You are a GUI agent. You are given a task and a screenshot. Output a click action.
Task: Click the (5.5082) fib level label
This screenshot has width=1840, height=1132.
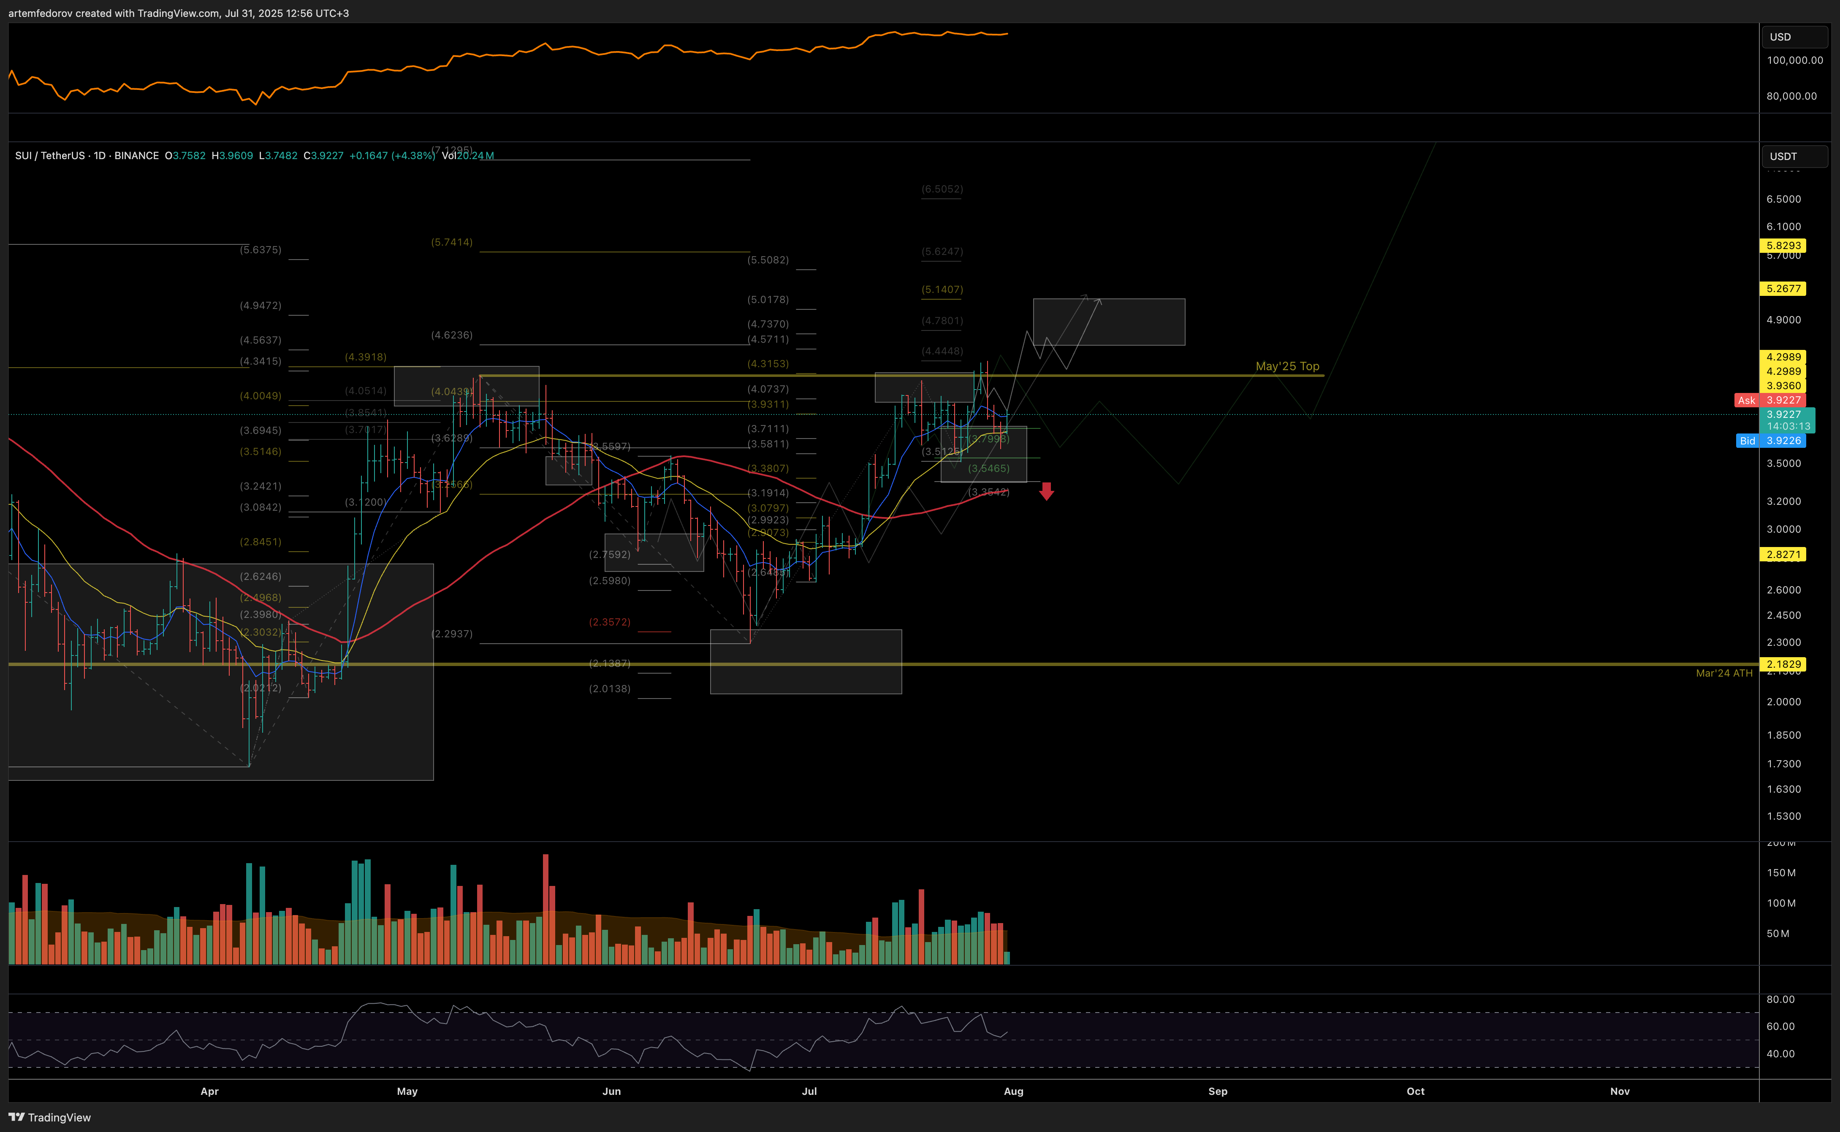pyautogui.click(x=768, y=260)
